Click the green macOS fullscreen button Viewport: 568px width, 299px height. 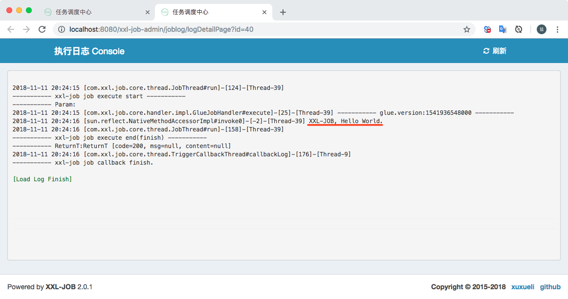(29, 10)
